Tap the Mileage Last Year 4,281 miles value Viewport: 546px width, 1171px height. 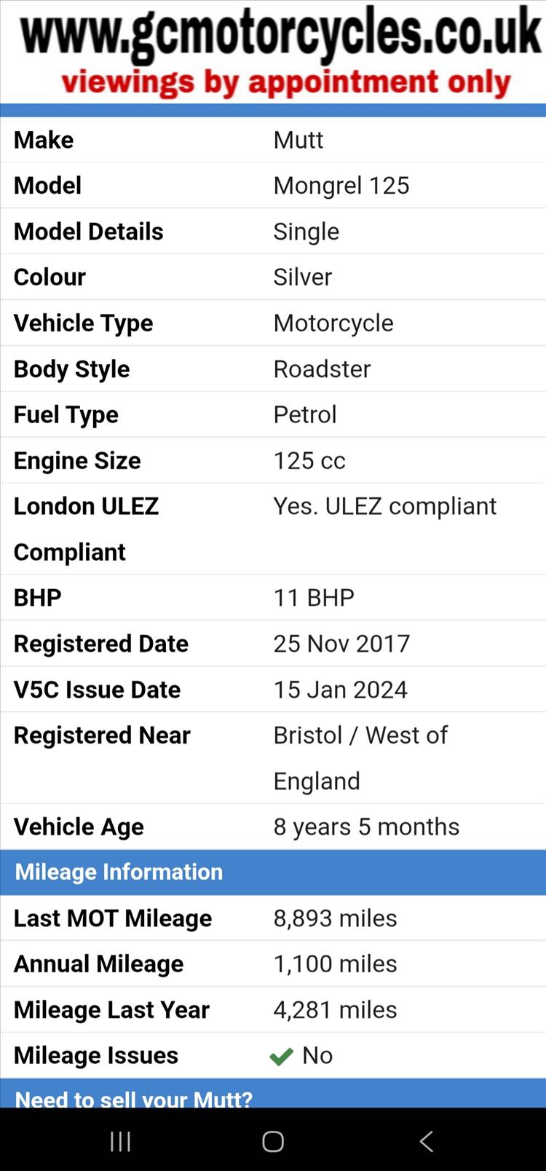336,1010
